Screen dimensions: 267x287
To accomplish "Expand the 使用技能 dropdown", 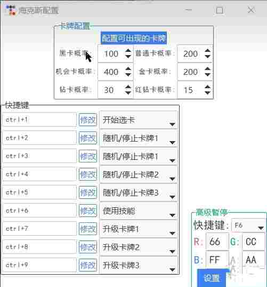I will (x=139, y=211).
